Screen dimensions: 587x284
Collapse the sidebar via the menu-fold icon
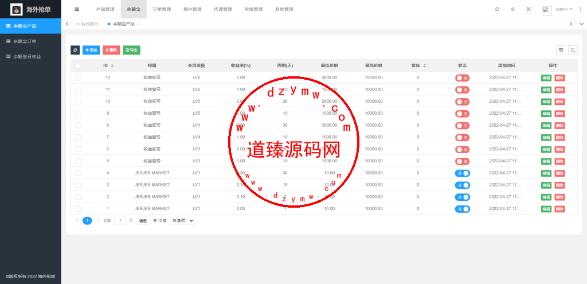click(77, 9)
